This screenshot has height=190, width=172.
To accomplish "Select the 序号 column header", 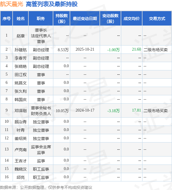I will coord(7,19).
